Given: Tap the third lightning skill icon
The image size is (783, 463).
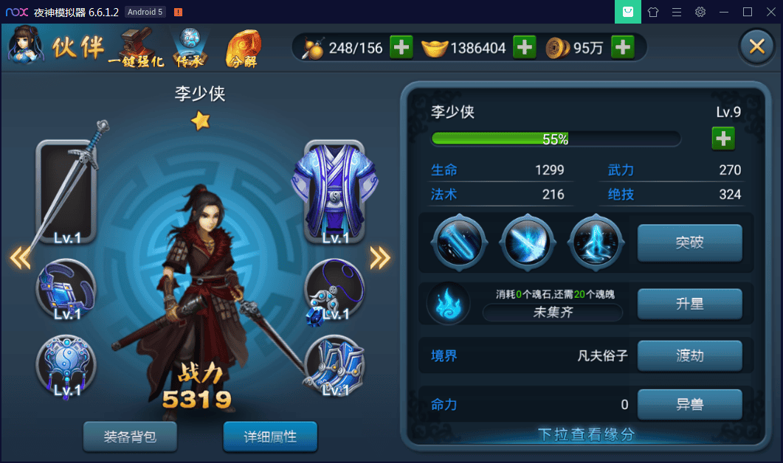Looking at the screenshot, I should tap(596, 243).
